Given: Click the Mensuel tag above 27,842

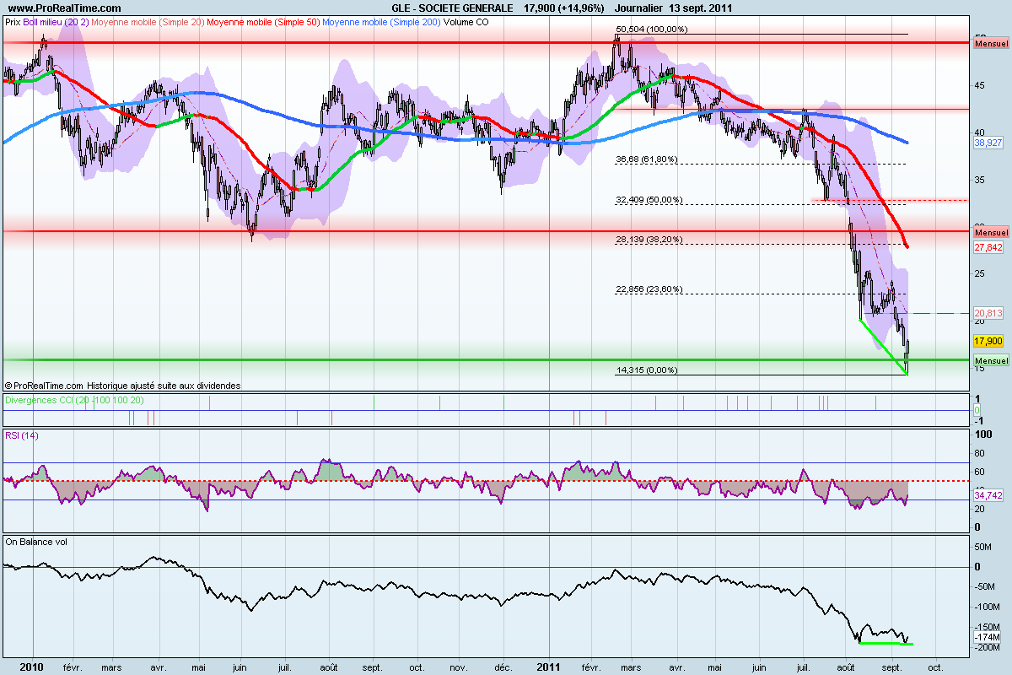Looking at the screenshot, I should [x=990, y=231].
